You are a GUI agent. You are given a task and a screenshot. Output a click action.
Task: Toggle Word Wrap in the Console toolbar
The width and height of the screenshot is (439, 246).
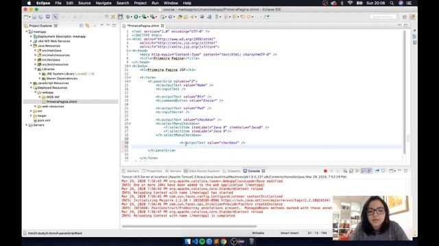click(357, 171)
